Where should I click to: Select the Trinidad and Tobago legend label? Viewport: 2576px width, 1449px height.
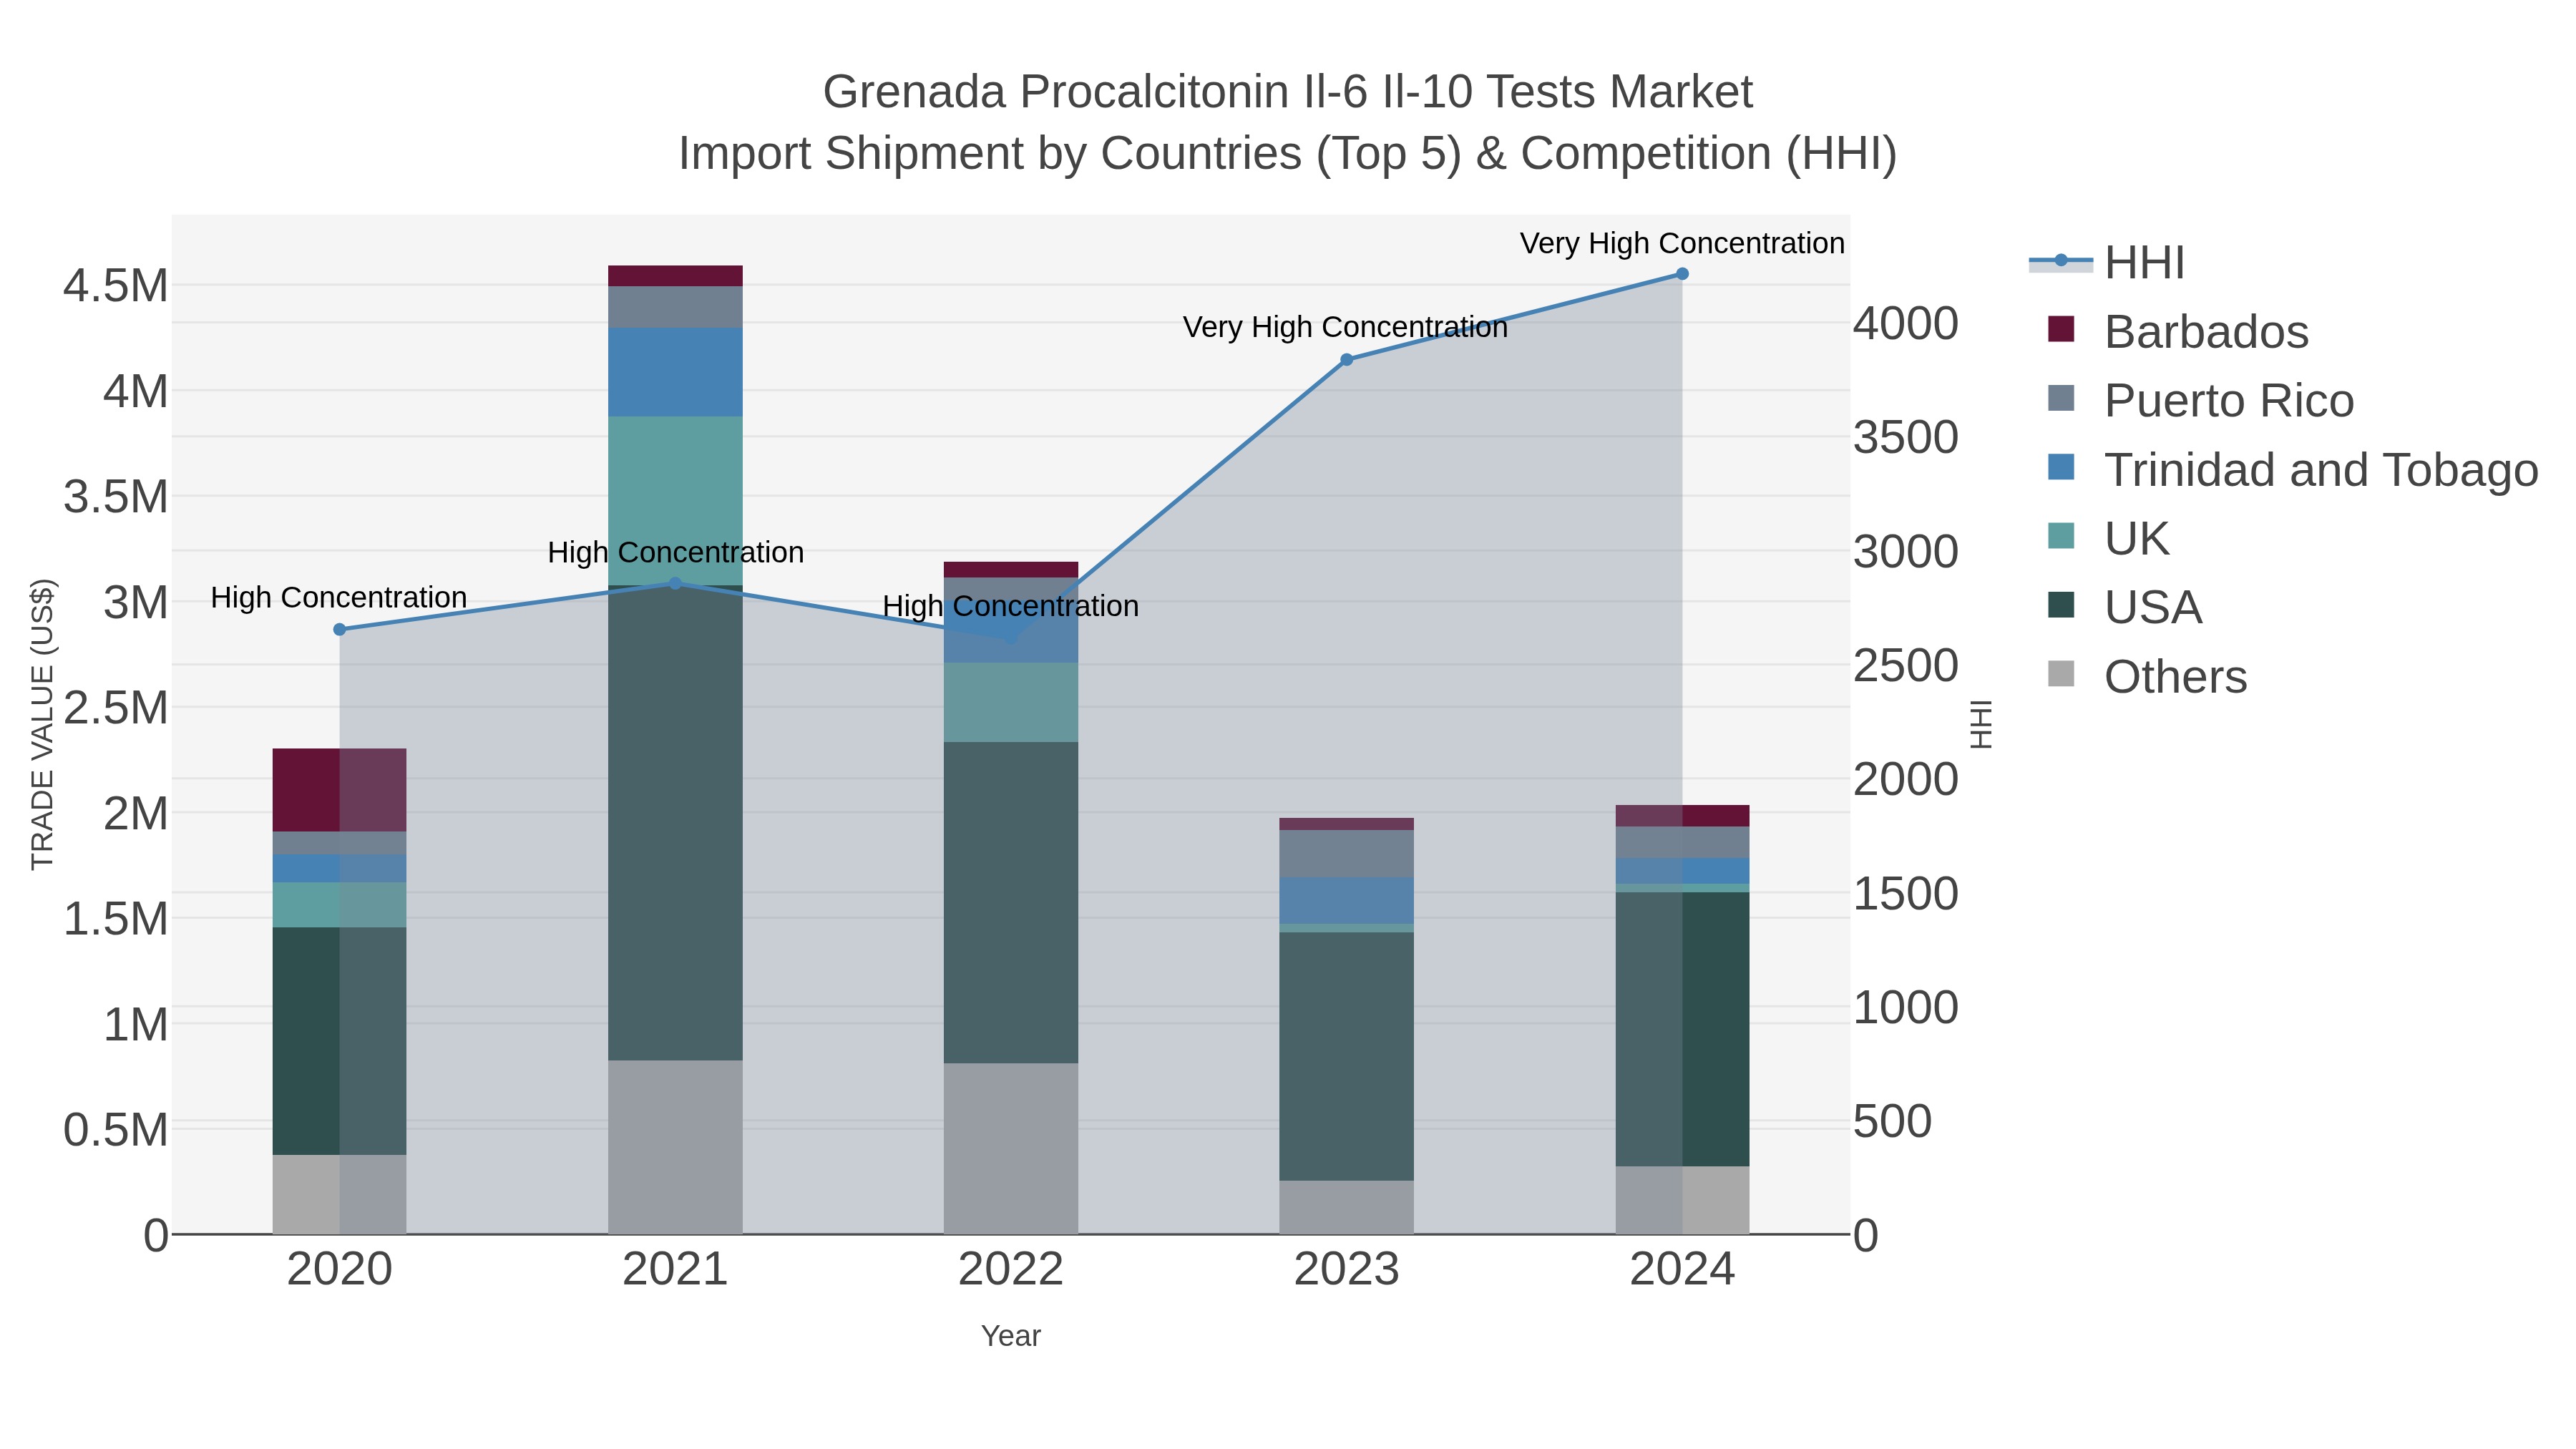pos(2321,470)
